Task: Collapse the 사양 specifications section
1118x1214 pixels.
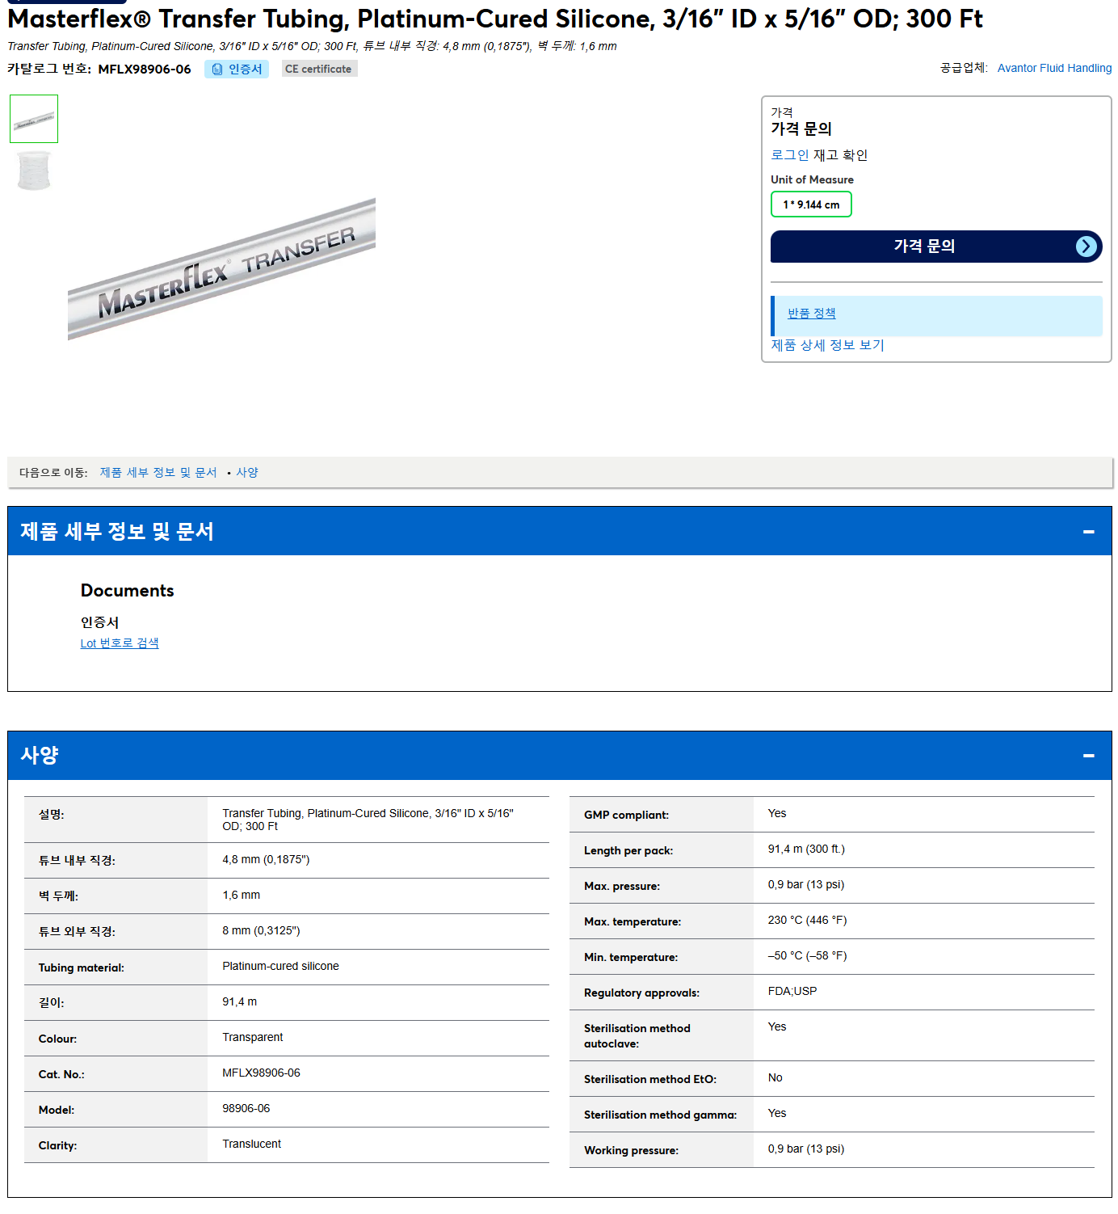Action: [1088, 756]
